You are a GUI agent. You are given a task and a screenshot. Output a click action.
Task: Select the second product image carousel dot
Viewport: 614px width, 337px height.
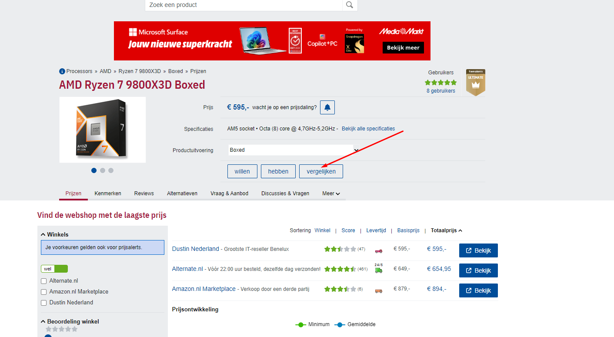tap(103, 170)
